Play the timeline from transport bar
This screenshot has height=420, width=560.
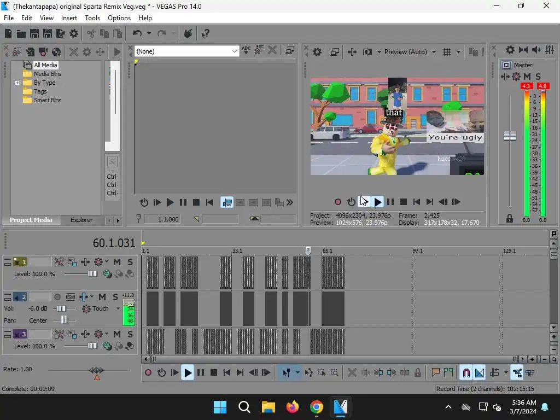point(188,373)
